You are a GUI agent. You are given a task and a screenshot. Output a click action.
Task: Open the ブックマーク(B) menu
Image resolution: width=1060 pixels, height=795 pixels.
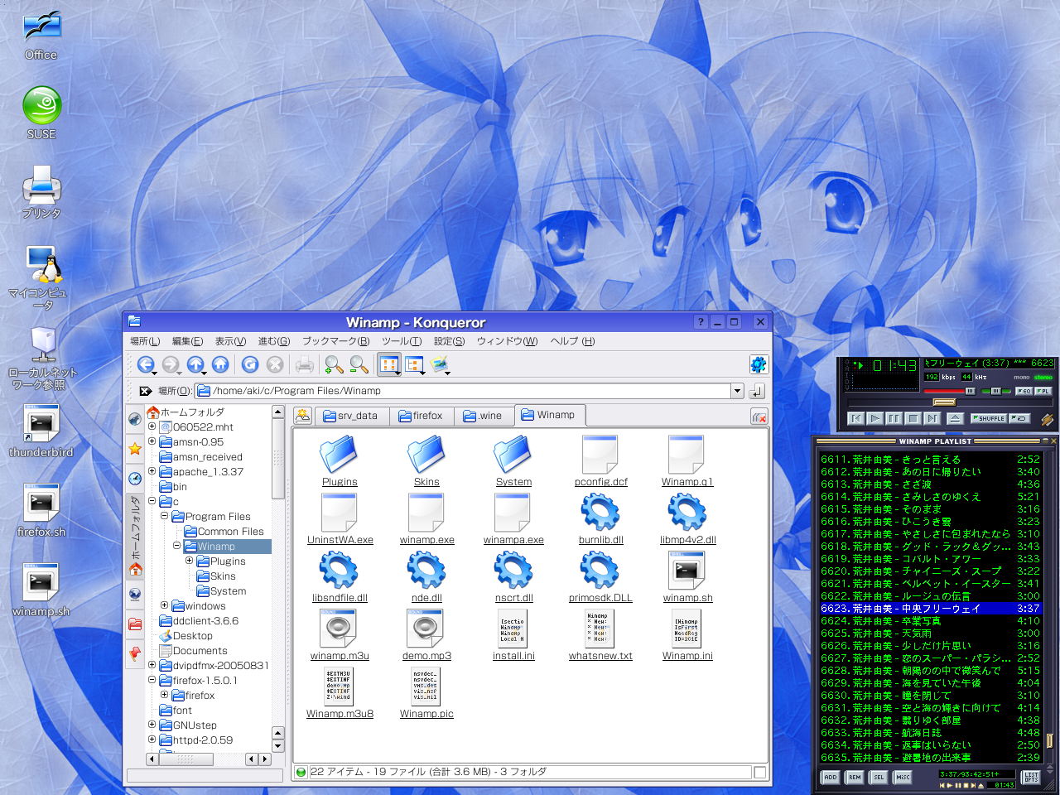click(x=335, y=341)
